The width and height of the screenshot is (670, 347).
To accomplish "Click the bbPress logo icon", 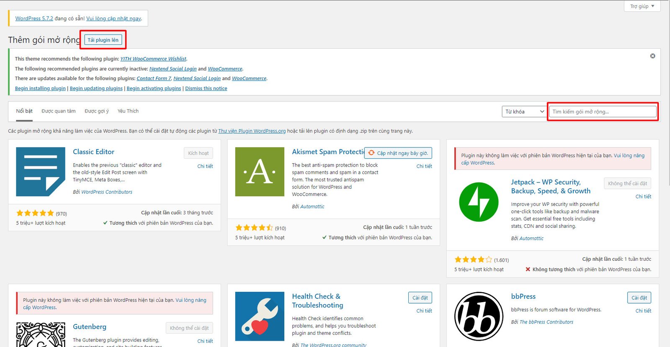I will tap(479, 316).
